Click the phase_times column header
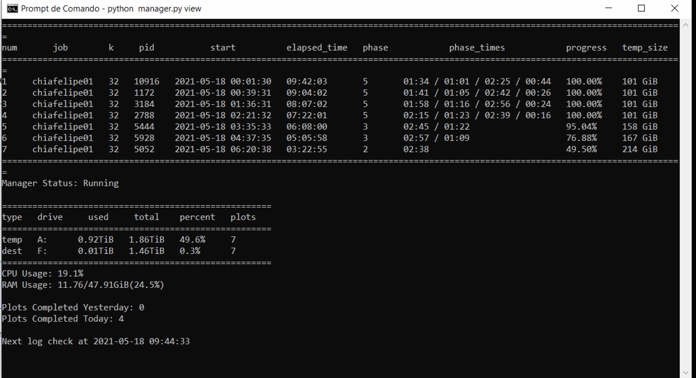 [x=477, y=47]
